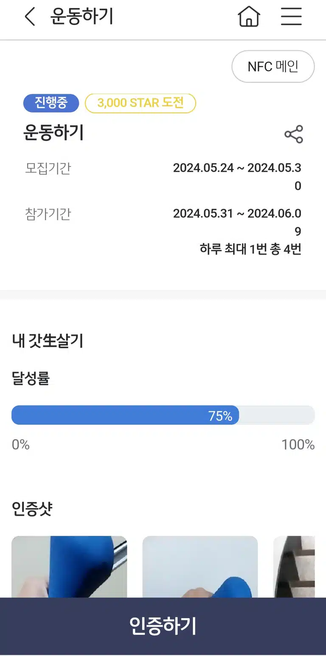Open the NFC 메인 button
This screenshot has width=326, height=656.
[273, 66]
